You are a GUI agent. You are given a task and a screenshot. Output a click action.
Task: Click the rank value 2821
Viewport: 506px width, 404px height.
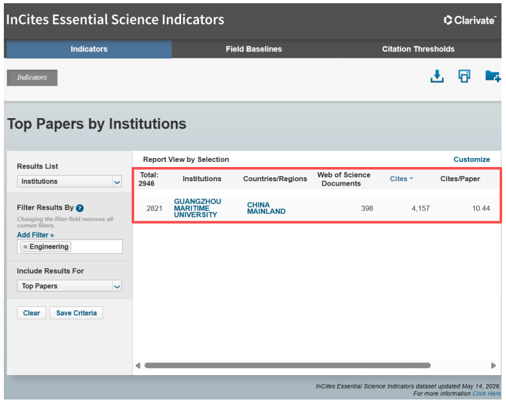click(154, 209)
